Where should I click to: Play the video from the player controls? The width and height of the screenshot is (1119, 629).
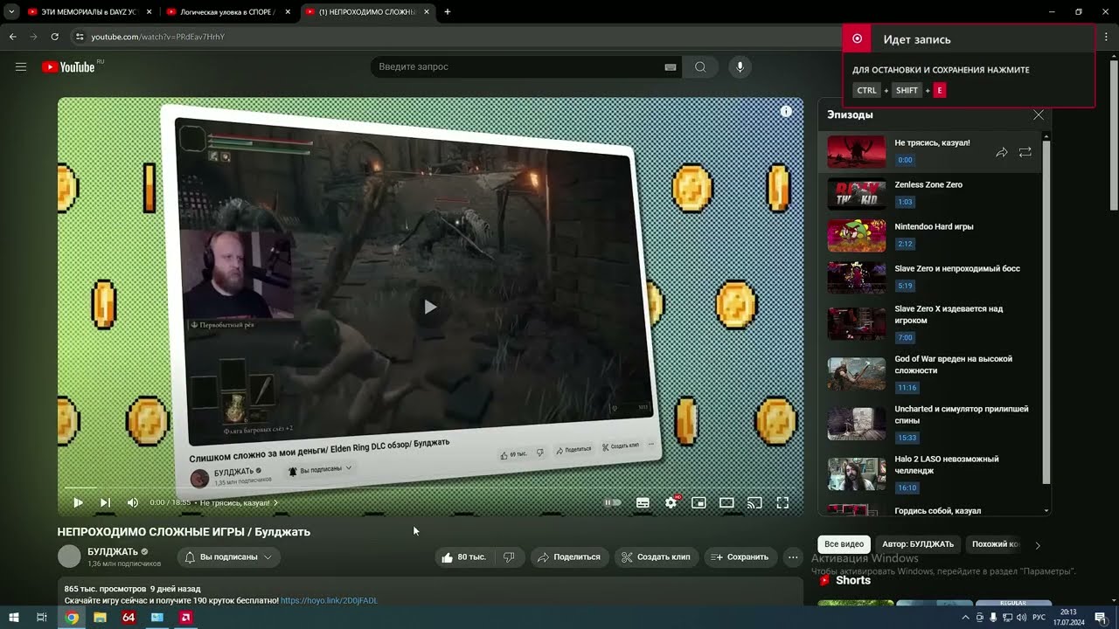click(78, 502)
